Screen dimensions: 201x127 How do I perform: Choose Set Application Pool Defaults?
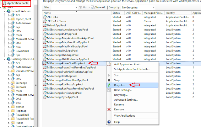133,69
